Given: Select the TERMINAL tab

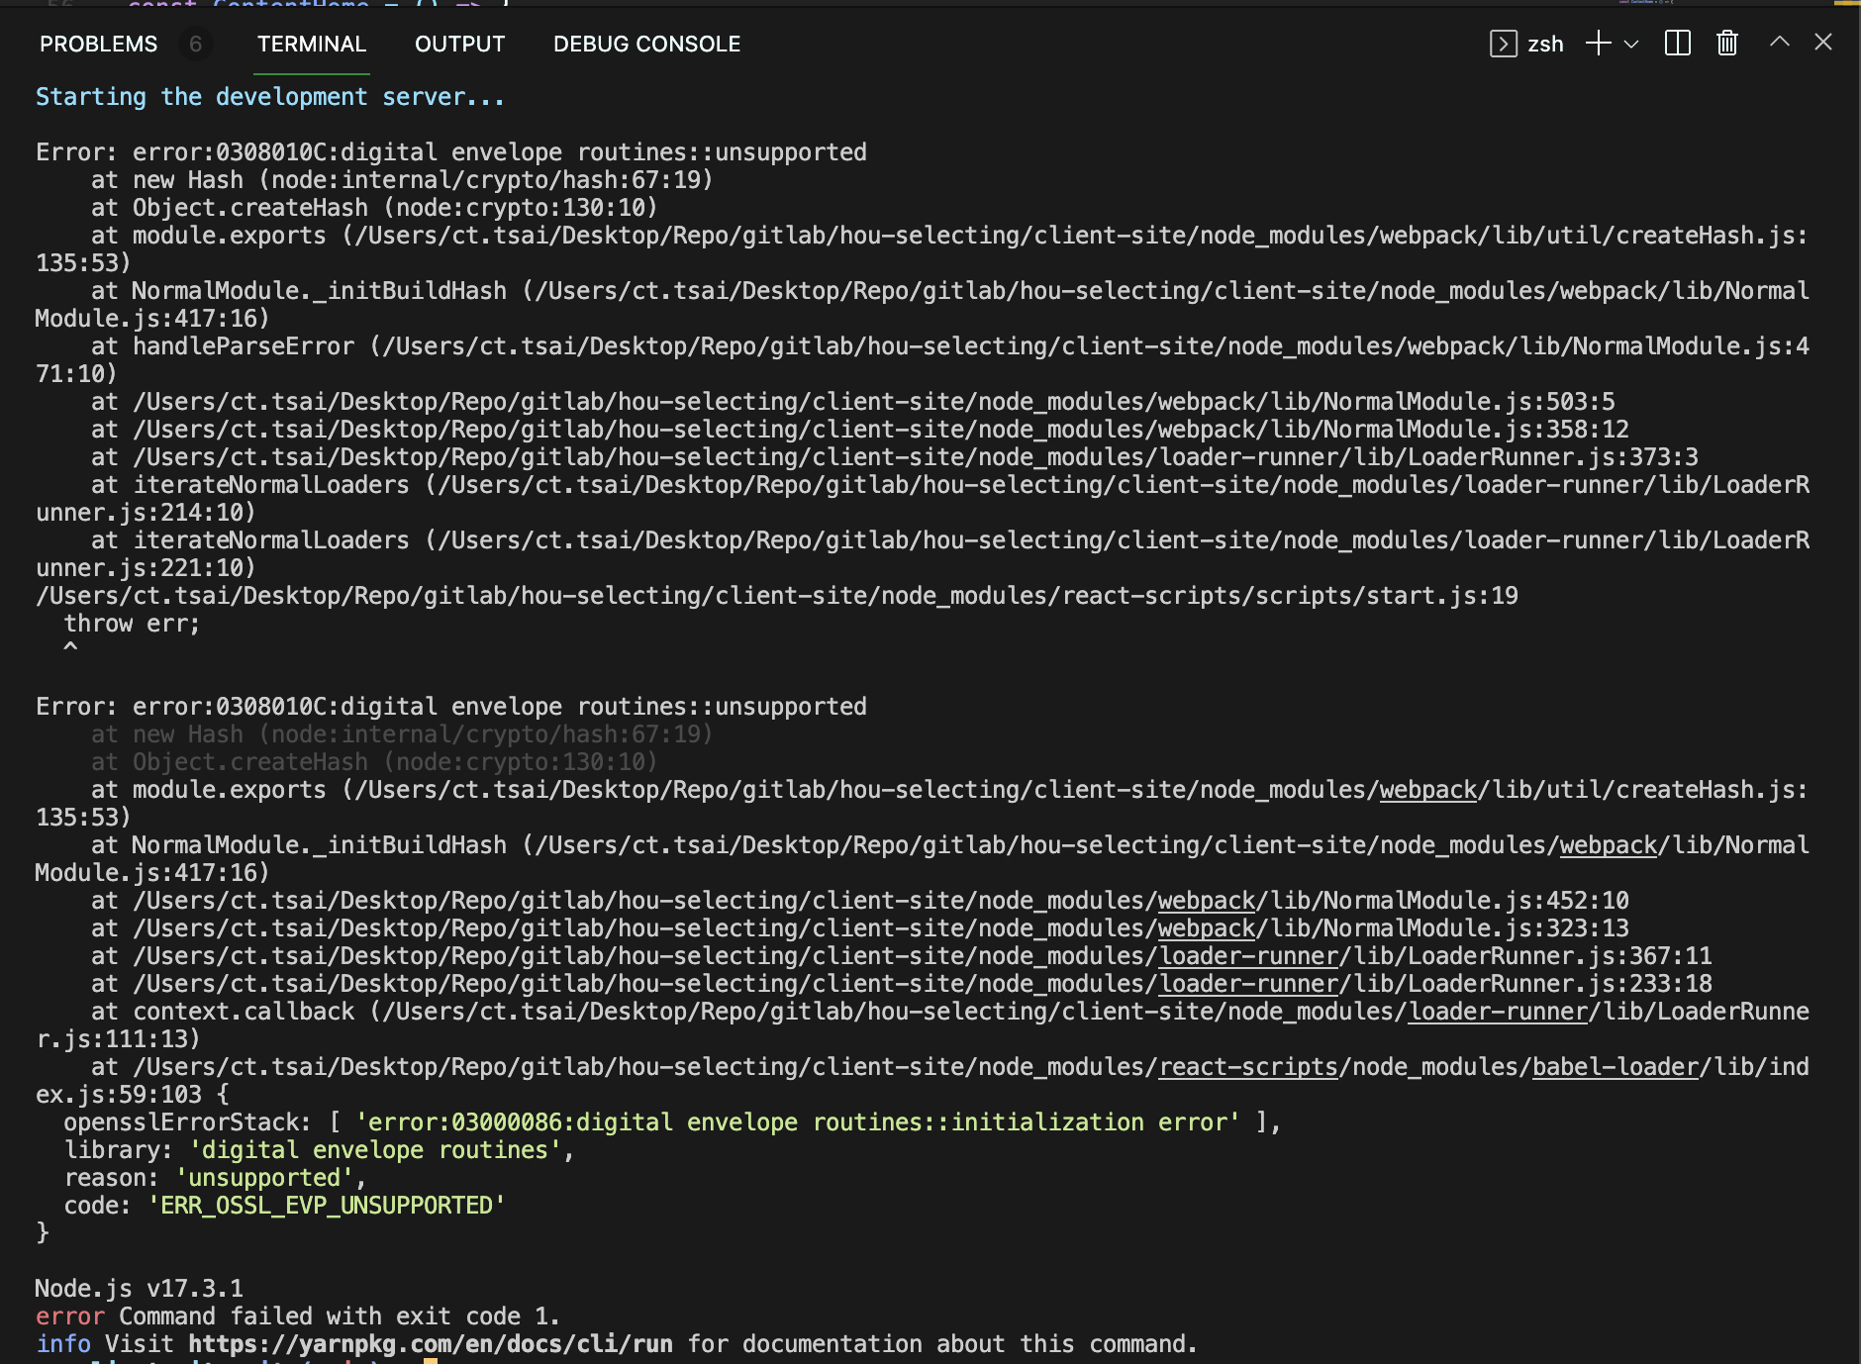Looking at the screenshot, I should 312,44.
